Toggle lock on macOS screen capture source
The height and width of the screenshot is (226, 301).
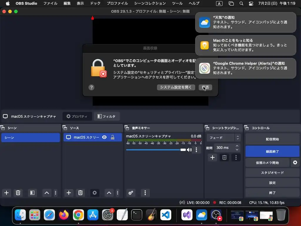point(113,137)
